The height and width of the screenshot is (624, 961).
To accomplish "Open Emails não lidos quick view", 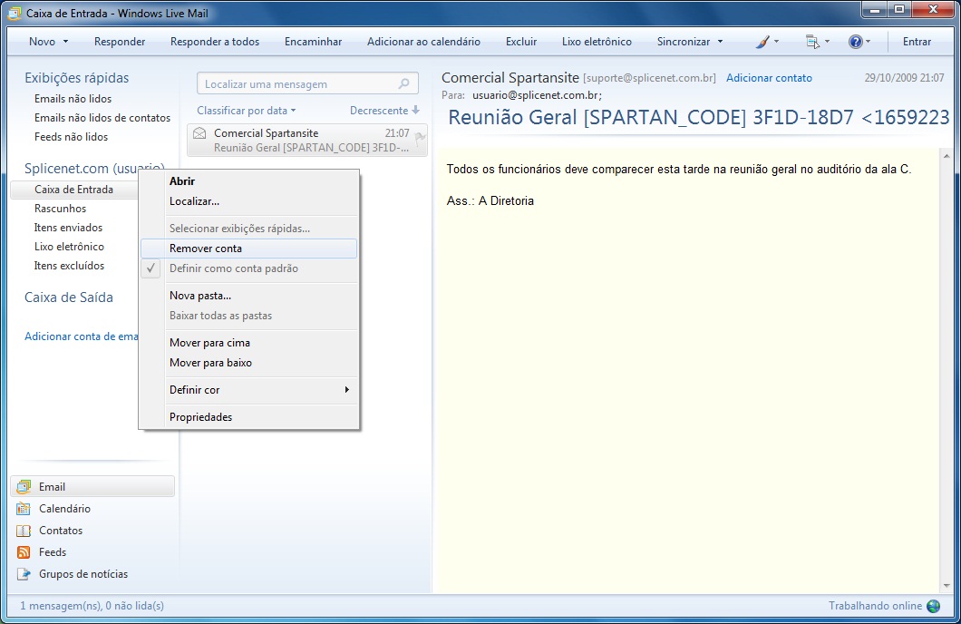I will click(x=73, y=99).
